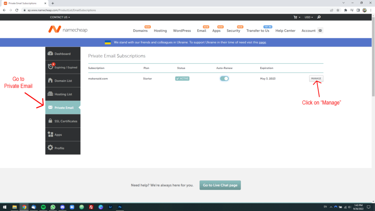Launch Spotify from the taskbar
Image resolution: width=375 pixels, height=211 pixels.
coord(43,207)
